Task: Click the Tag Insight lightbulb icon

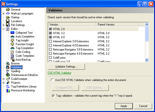Action: (12, 40)
